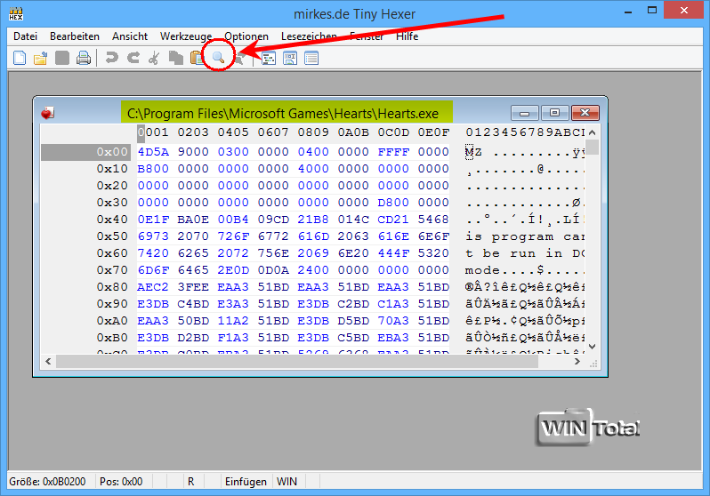
Task: Click the Cut scissors icon
Action: [x=154, y=59]
